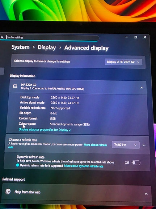This screenshot has width=156, height=209.
Task: Go to Display in the breadcrumb
Action: 47,48
